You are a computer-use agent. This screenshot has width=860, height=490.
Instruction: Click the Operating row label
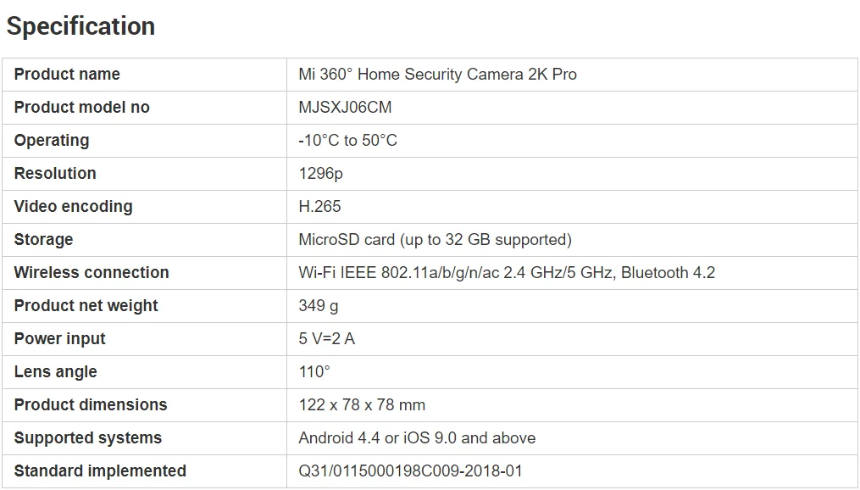click(x=52, y=141)
